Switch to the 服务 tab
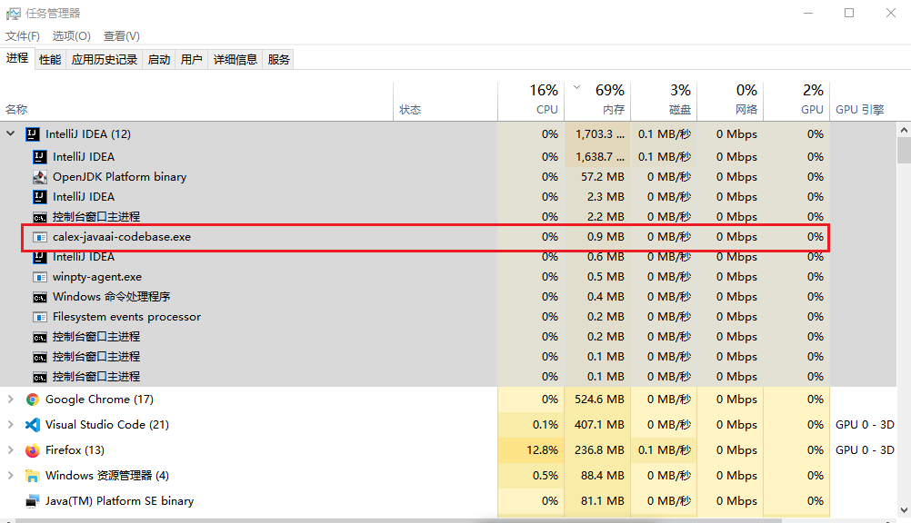 click(x=279, y=59)
